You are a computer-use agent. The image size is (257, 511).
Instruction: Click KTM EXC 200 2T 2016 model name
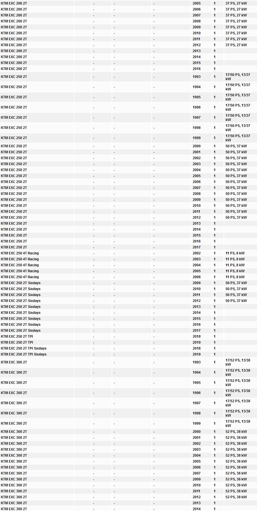[14, 69]
